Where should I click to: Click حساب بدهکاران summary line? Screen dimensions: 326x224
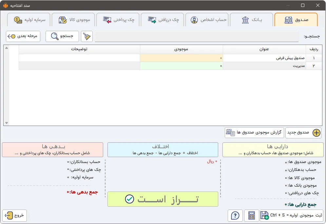coord(301,170)
